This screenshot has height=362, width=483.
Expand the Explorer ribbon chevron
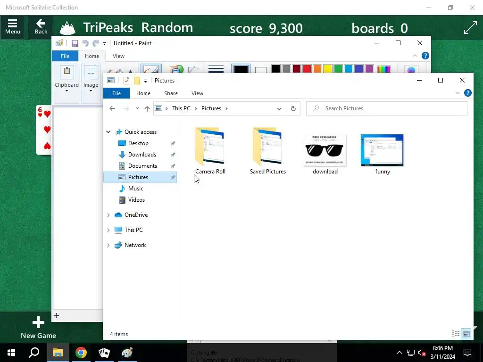458,93
